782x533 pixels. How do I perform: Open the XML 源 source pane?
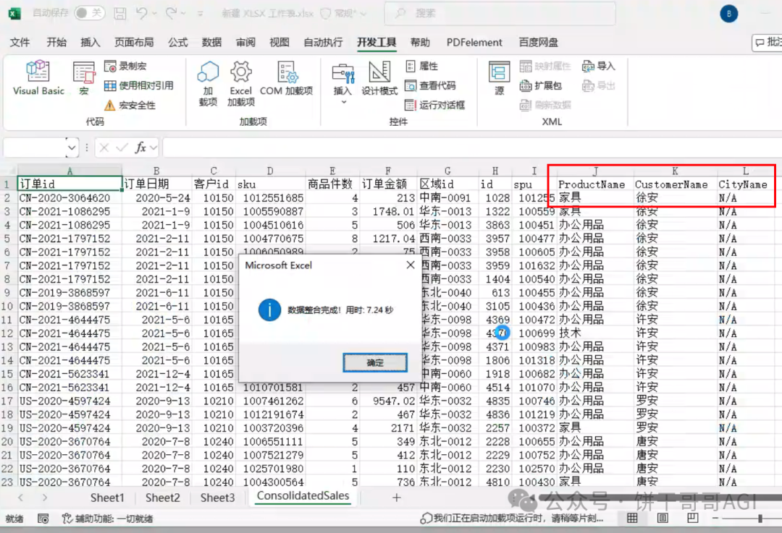pos(499,77)
